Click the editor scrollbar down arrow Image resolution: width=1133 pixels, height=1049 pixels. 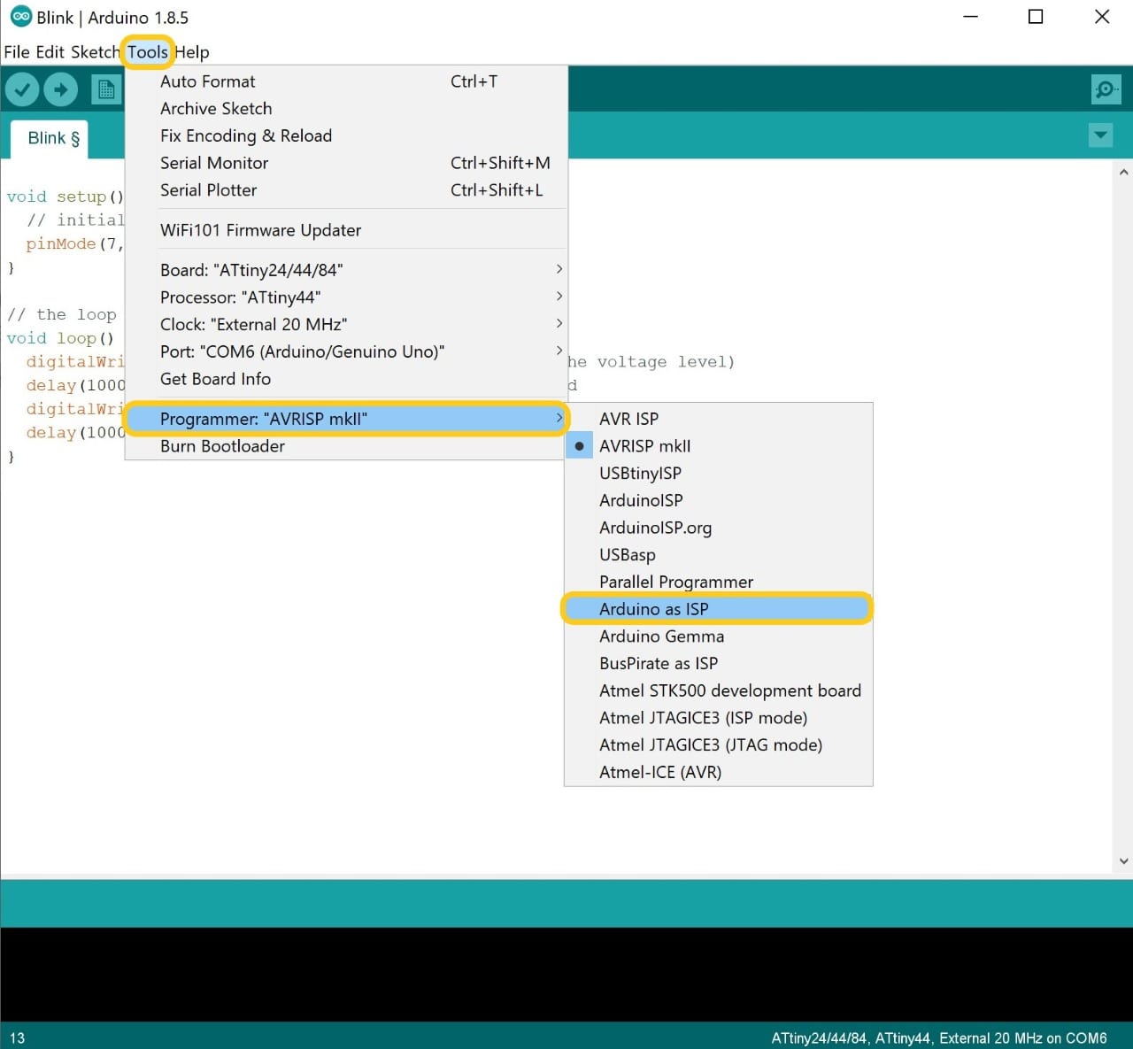tap(1123, 860)
